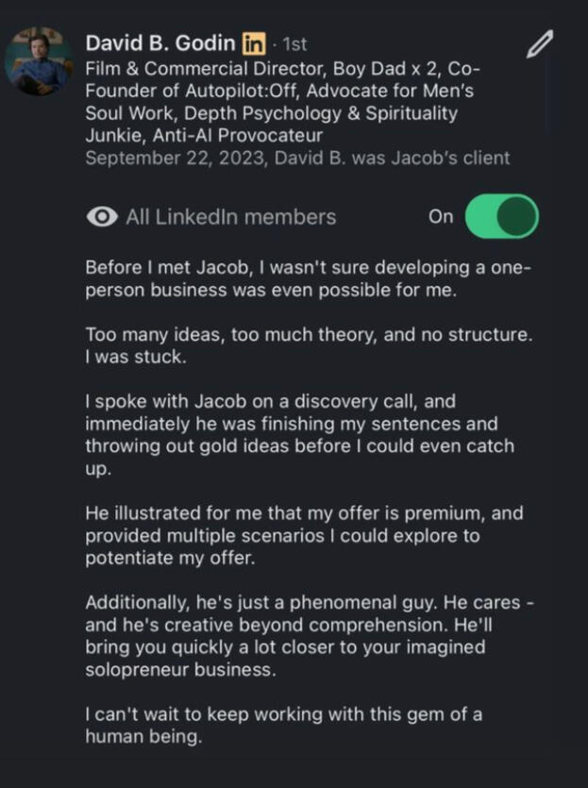
Task: Click the "I can't wait to keep working" paragraph
Action: coord(283,726)
